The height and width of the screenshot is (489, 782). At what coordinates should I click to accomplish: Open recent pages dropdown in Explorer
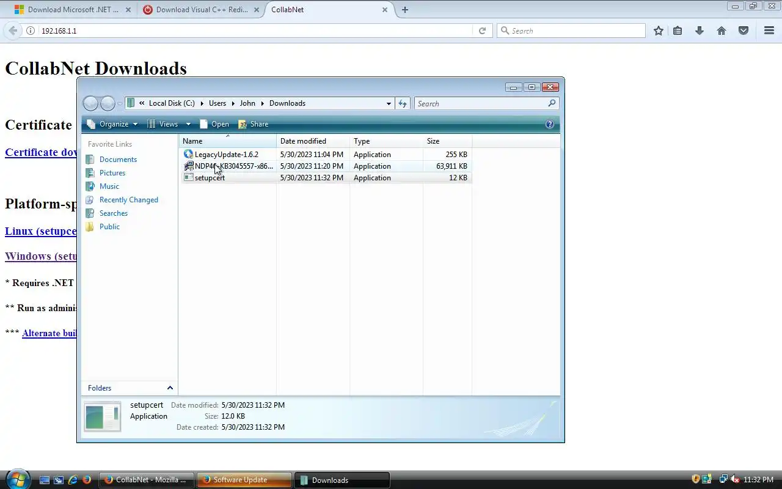[120, 103]
